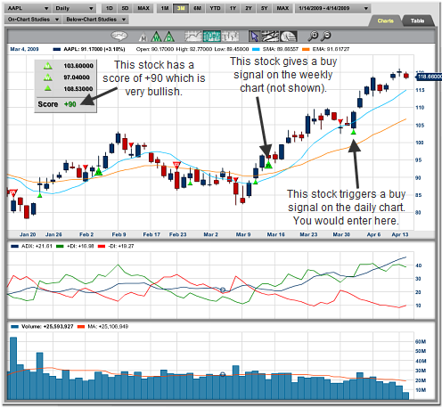Click the current price tag 118.68000
Screen dimensions: 442x408
(x=429, y=77)
